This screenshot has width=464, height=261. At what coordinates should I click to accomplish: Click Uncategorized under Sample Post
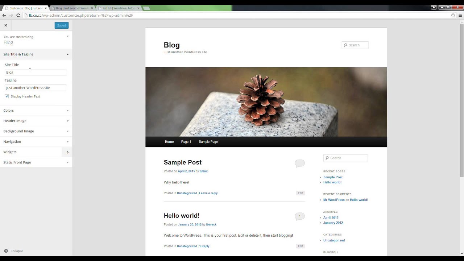pos(187,193)
